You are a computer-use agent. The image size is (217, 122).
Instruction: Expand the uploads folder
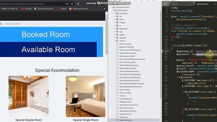click(115, 38)
